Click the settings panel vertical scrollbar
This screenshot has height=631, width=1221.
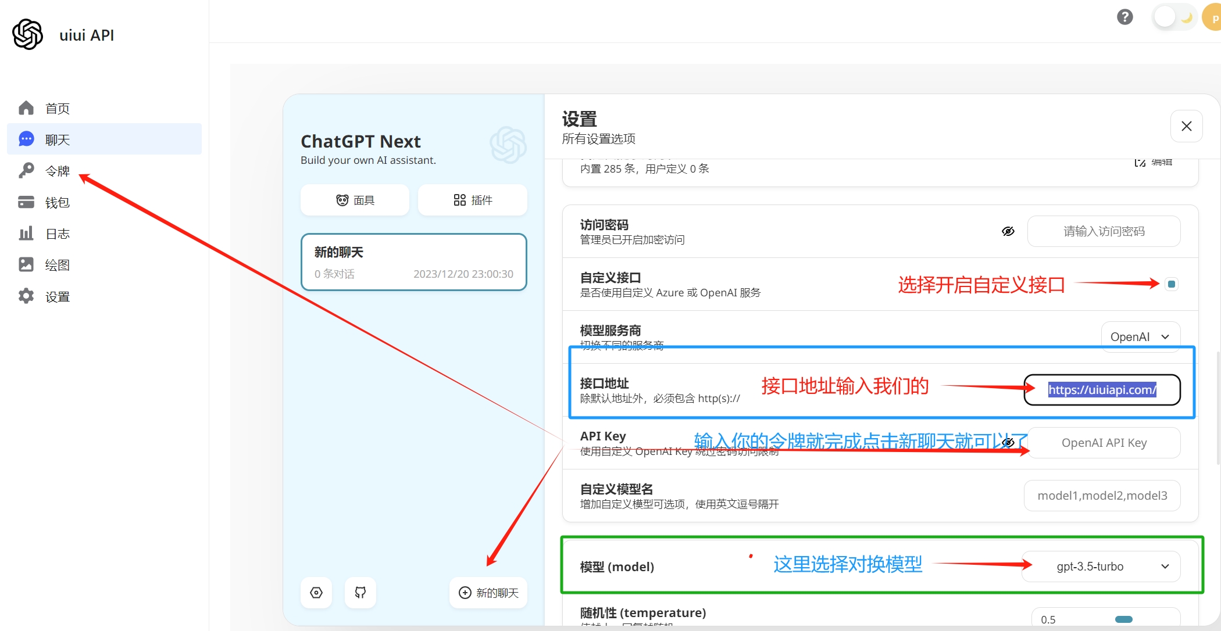1218,408
